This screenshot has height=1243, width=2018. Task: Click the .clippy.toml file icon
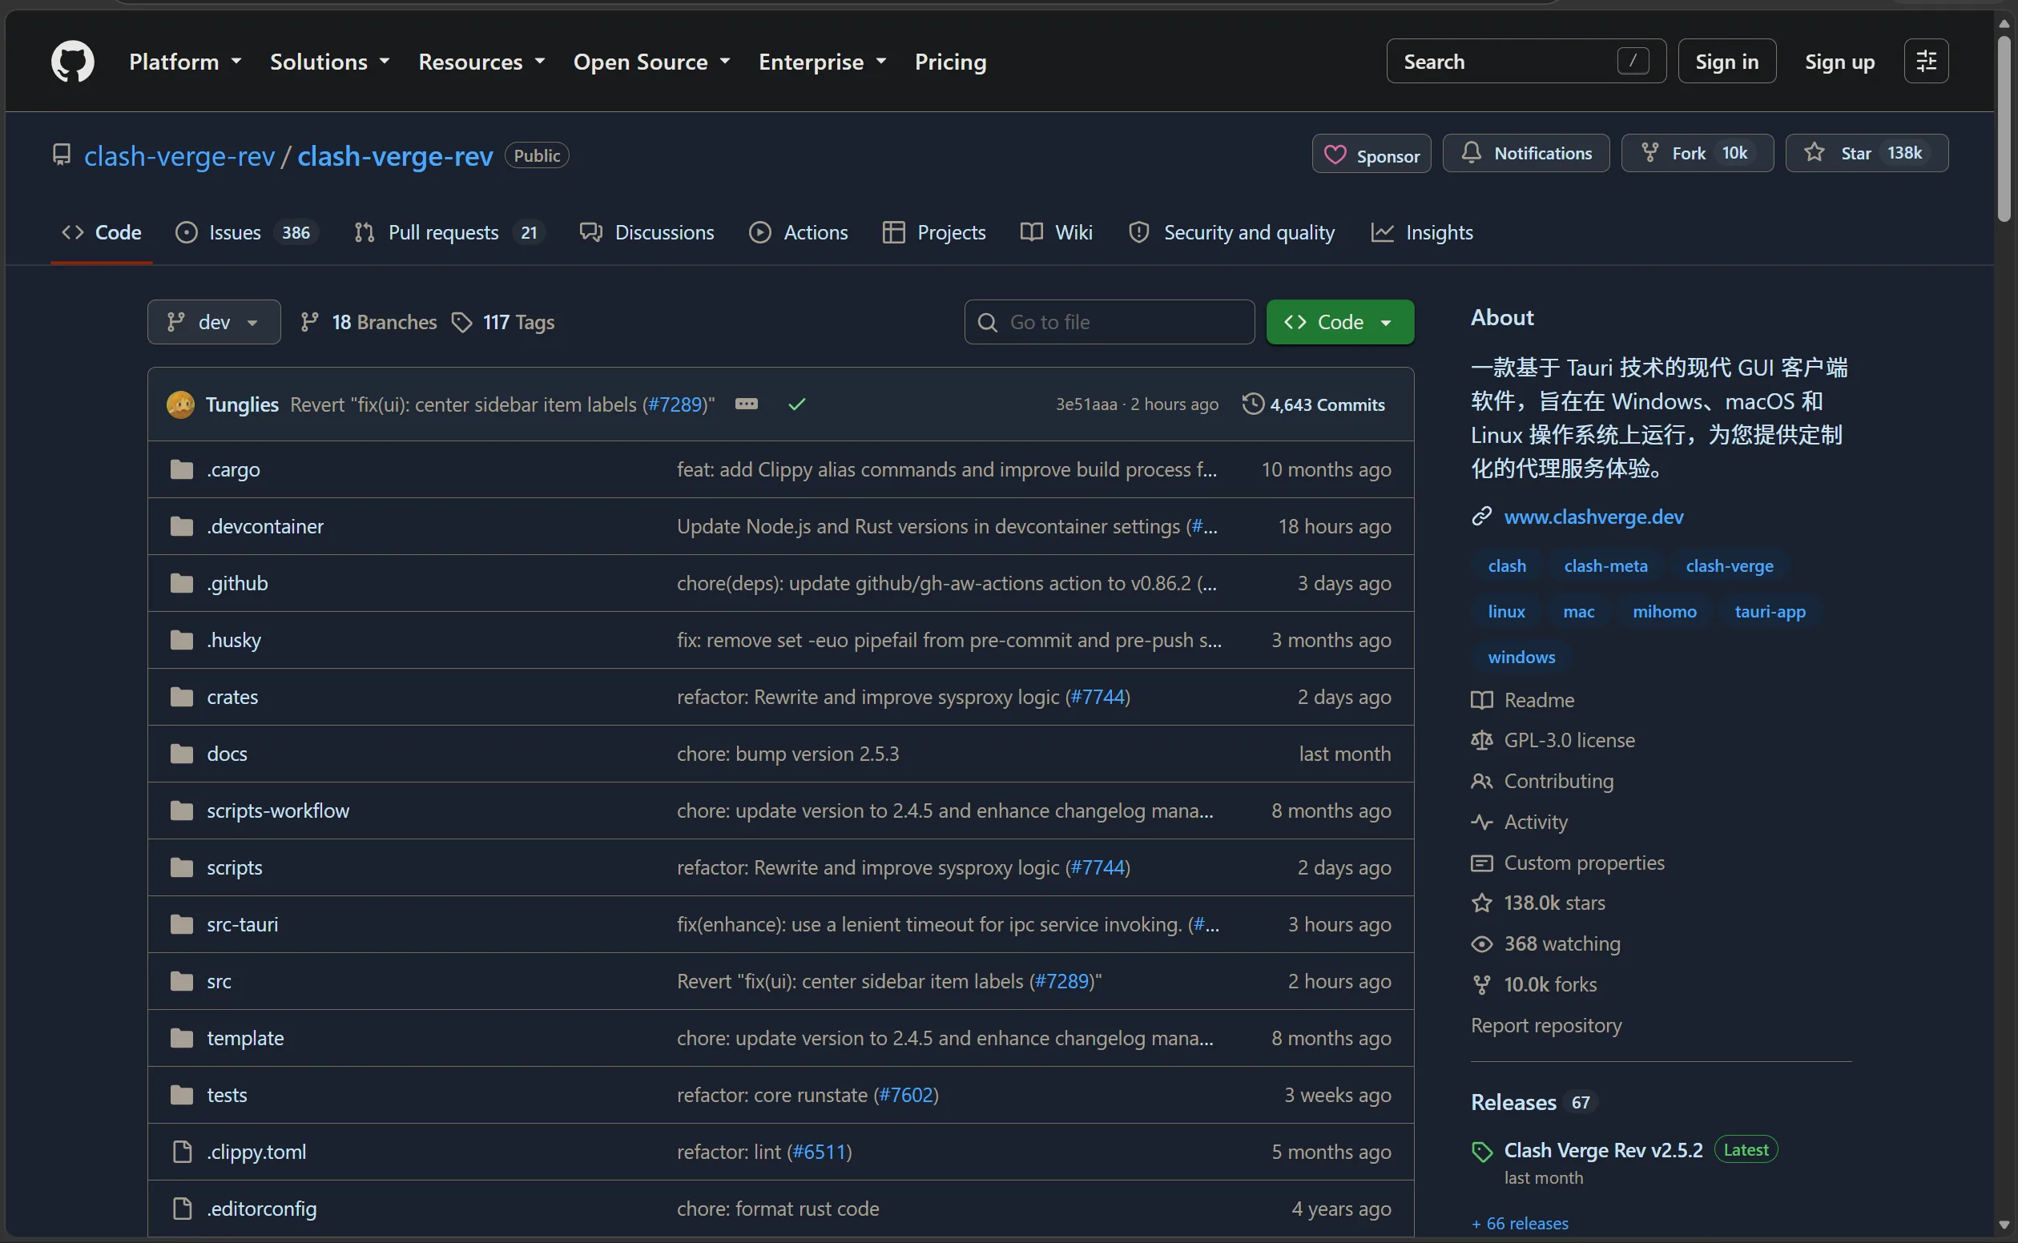tap(182, 1152)
